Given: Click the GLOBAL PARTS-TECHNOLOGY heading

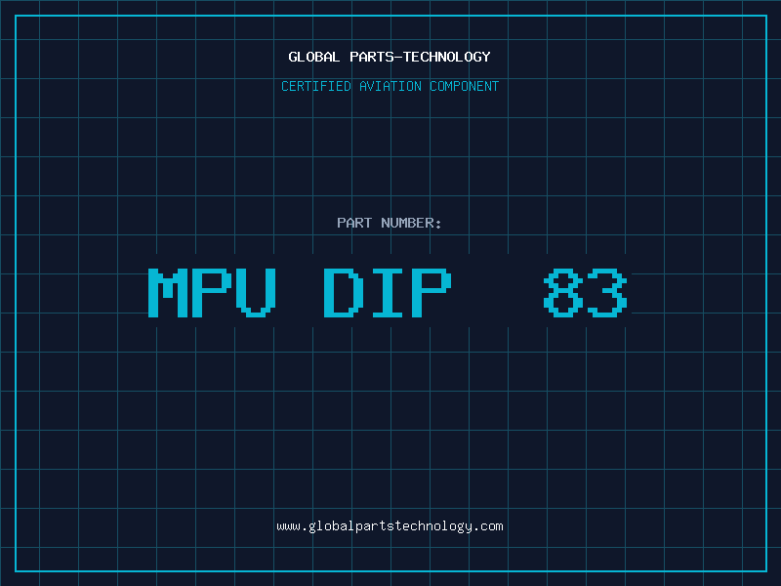Looking at the screenshot, I should [x=390, y=57].
